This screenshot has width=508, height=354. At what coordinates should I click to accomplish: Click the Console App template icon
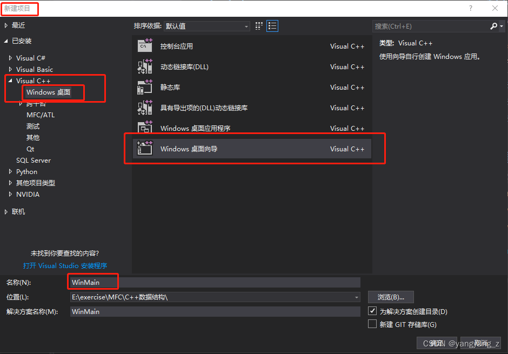(x=145, y=46)
